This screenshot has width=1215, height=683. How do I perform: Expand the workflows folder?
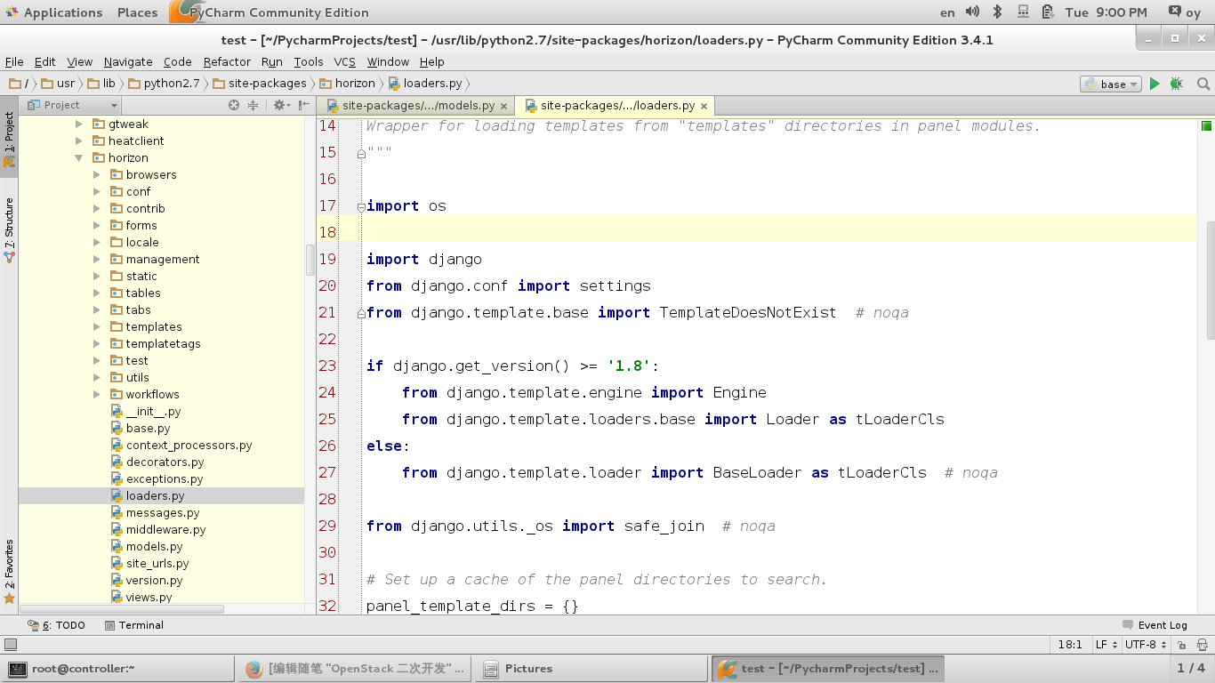97,395
